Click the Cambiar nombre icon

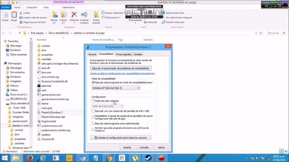click(x=84, y=18)
